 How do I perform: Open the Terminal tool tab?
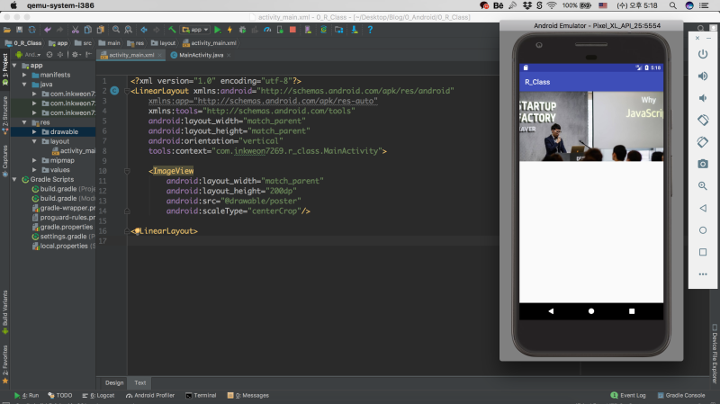pos(201,395)
